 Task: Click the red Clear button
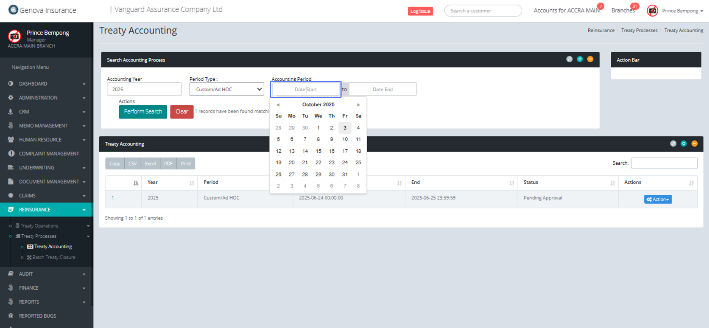coord(181,112)
